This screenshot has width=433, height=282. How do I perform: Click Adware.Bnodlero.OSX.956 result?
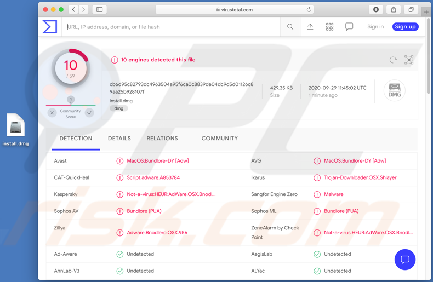[157, 233]
